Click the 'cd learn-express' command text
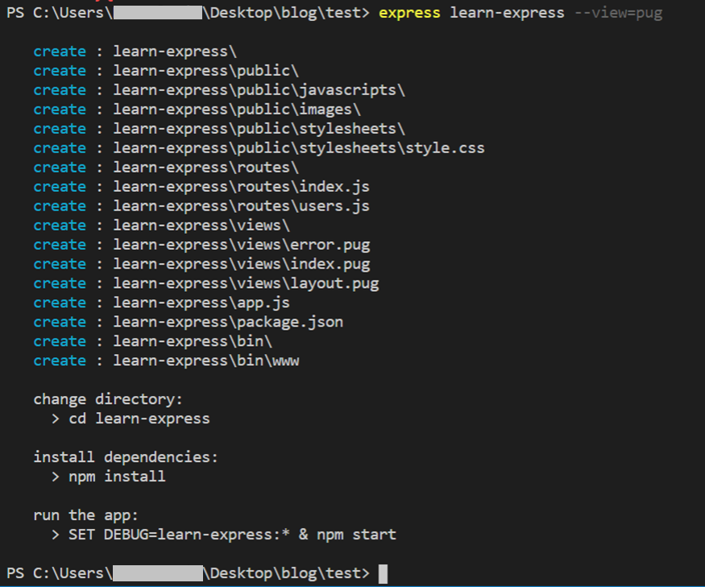 coord(139,418)
